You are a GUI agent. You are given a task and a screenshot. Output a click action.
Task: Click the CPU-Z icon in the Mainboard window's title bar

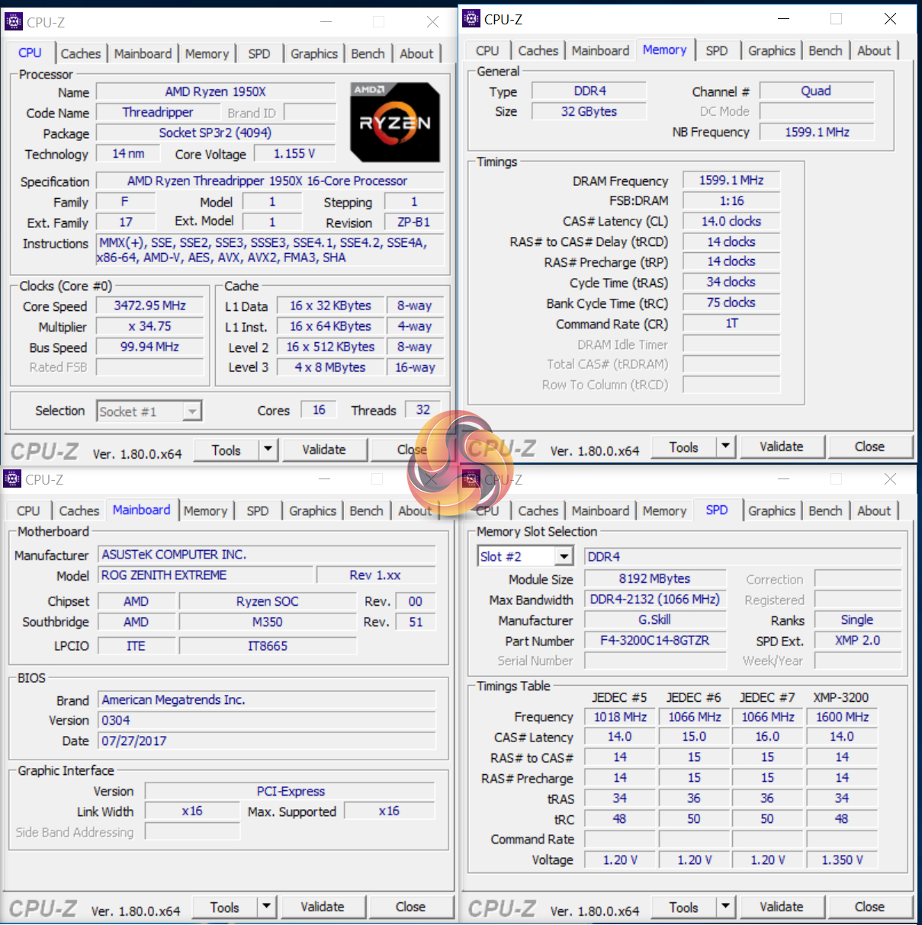[13, 479]
